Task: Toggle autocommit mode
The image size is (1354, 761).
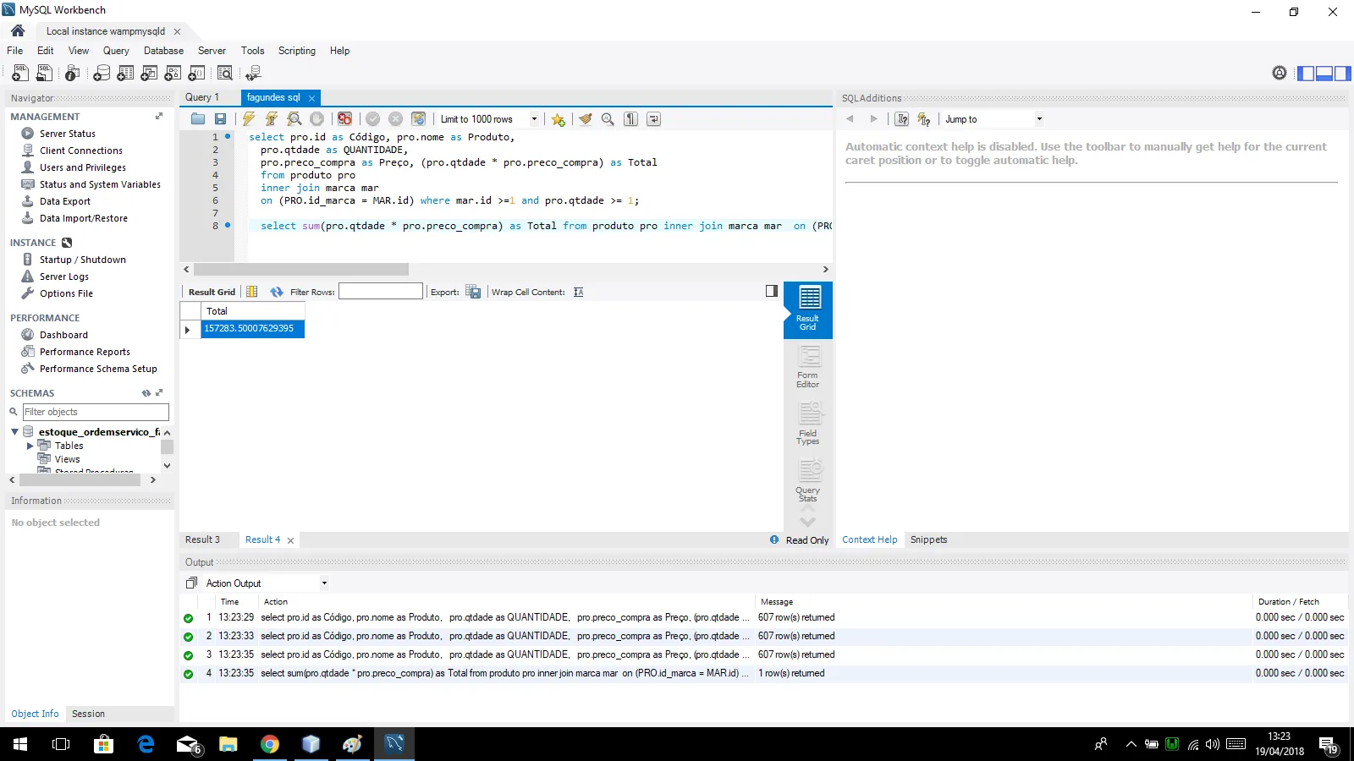Action: pyautogui.click(x=418, y=119)
